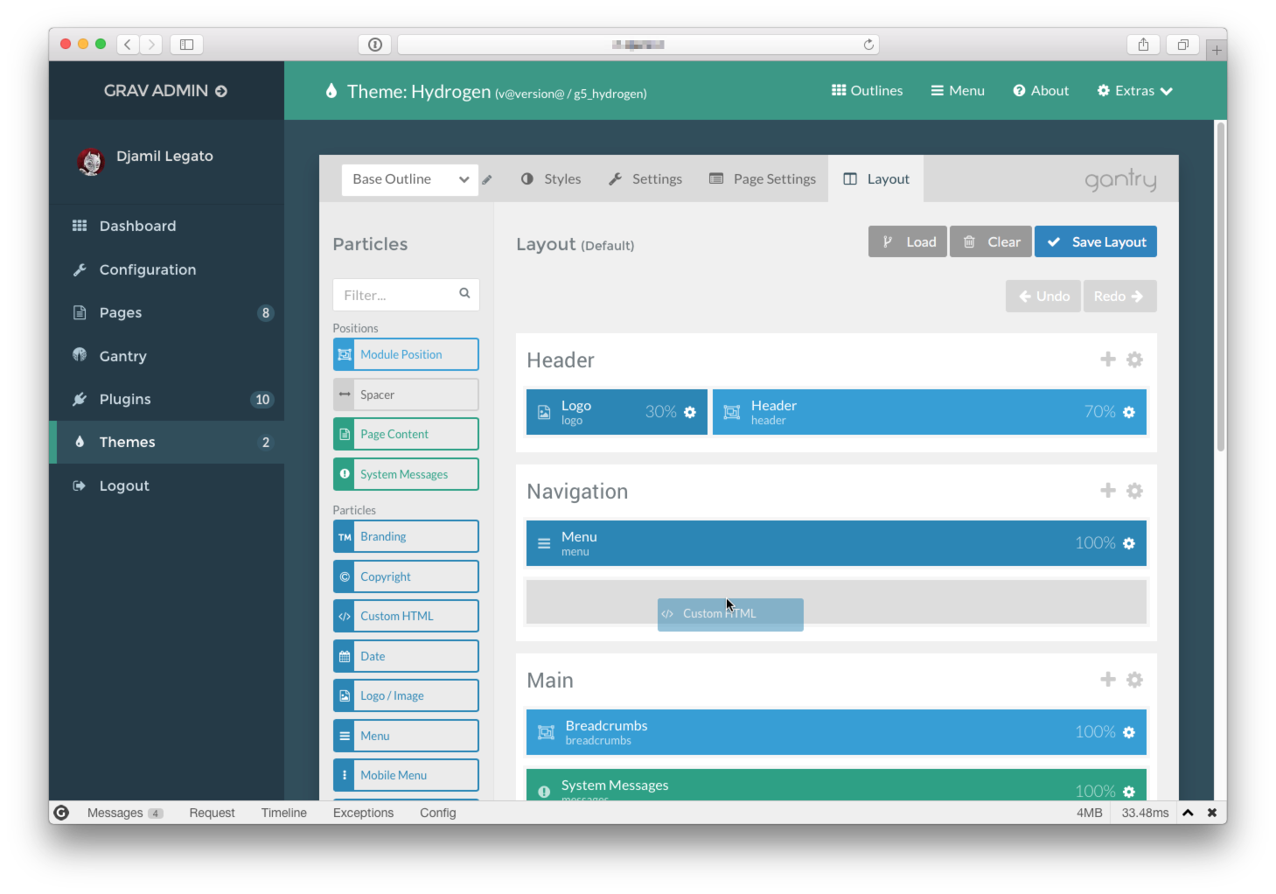The image size is (1276, 894).
Task: Open gear settings on Breadcrumbs particle
Action: [1129, 732]
